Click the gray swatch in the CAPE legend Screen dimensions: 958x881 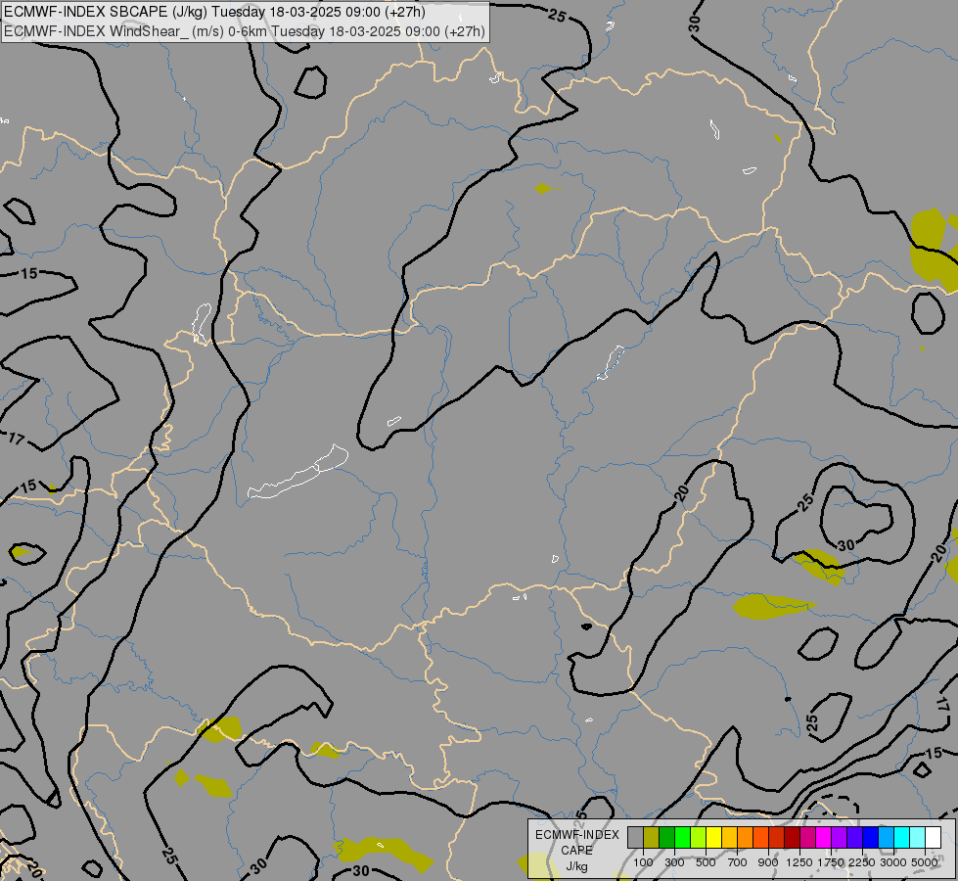[635, 838]
